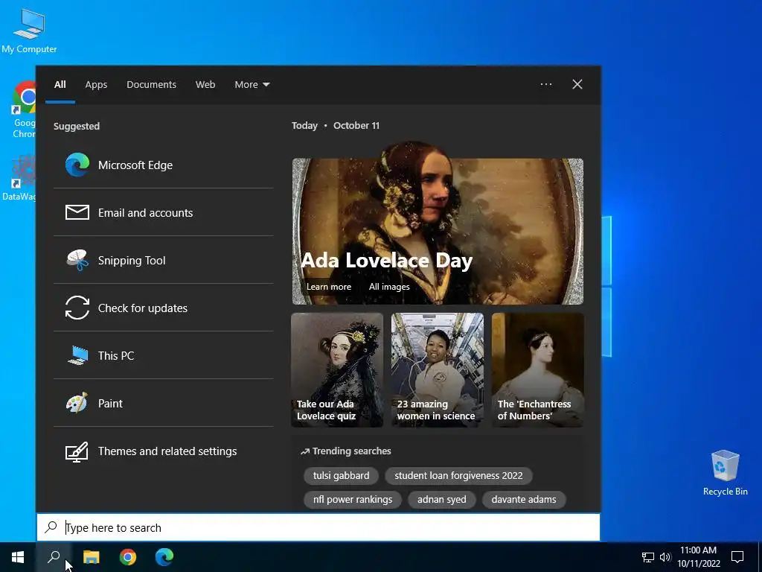Switch to the Apps search tab
This screenshot has height=572, width=762.
pyautogui.click(x=96, y=85)
